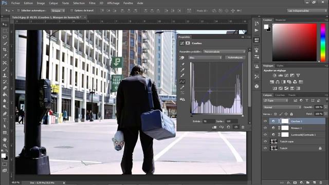Screen dimensions: 329x185
Task: Click the Entrée value field
Action: click(x=209, y=121)
